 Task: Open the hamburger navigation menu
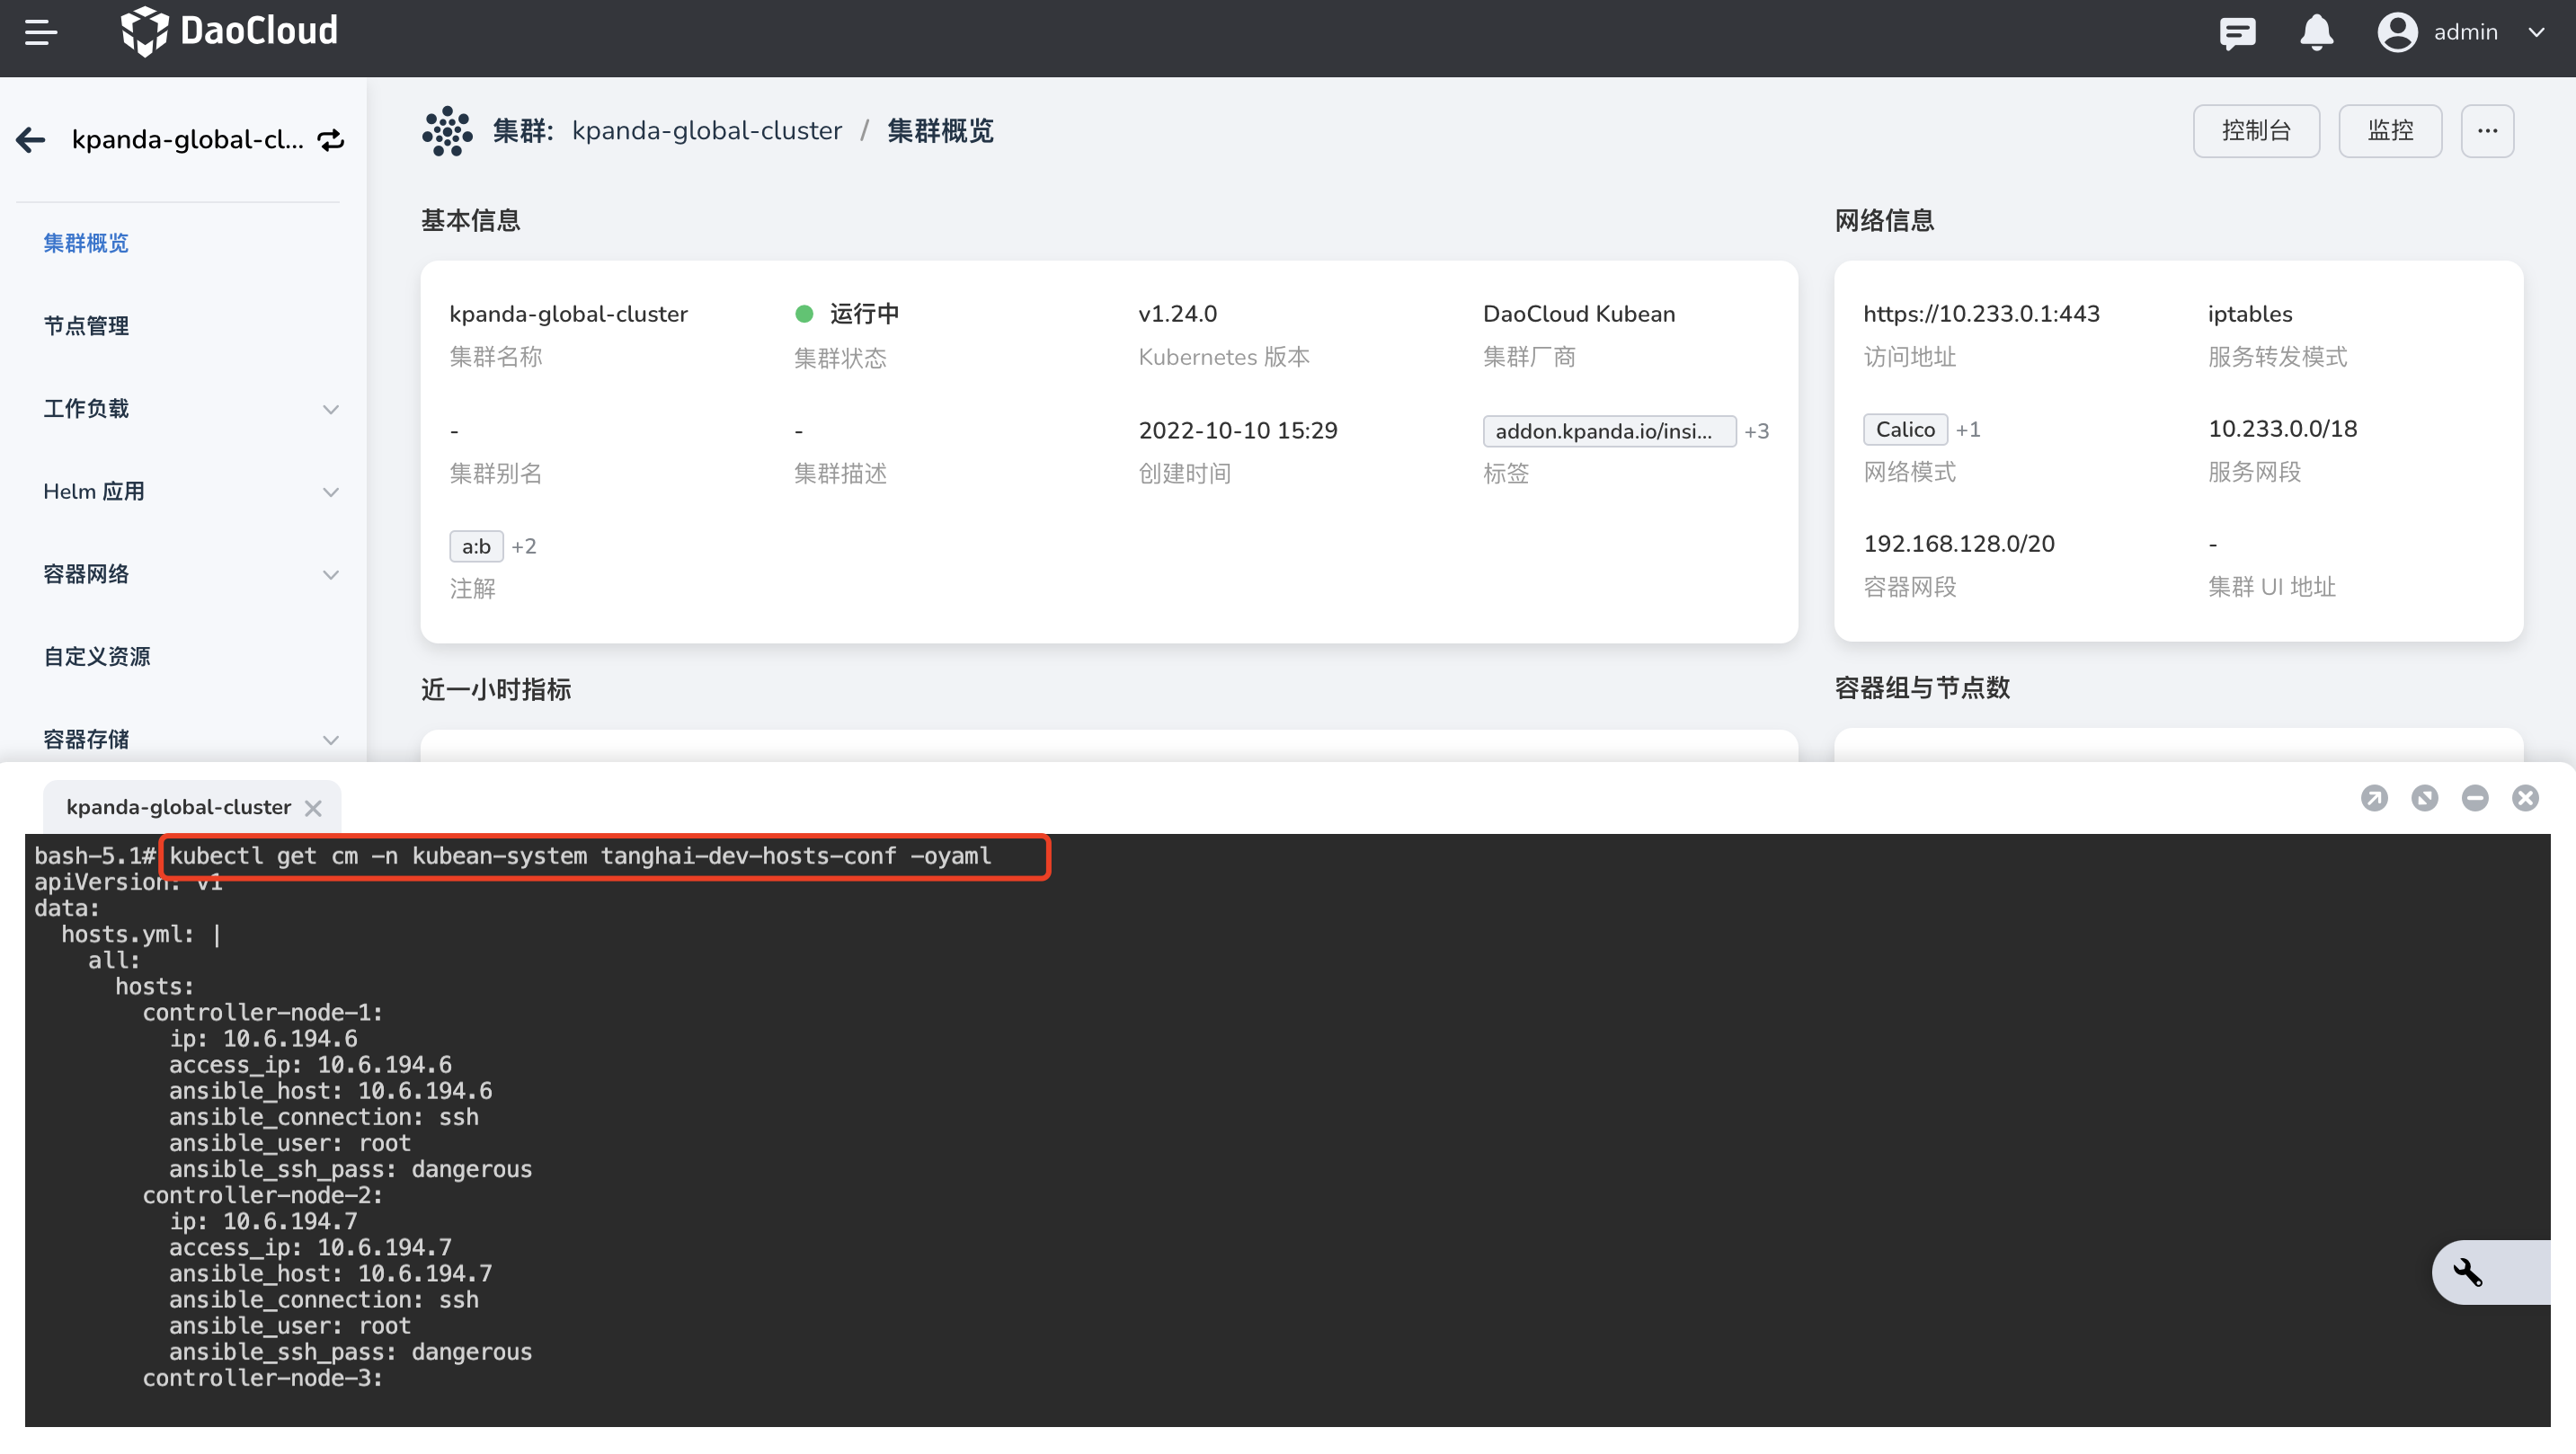click(x=41, y=33)
